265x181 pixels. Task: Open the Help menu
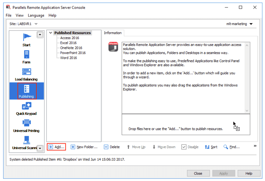pos(52,15)
